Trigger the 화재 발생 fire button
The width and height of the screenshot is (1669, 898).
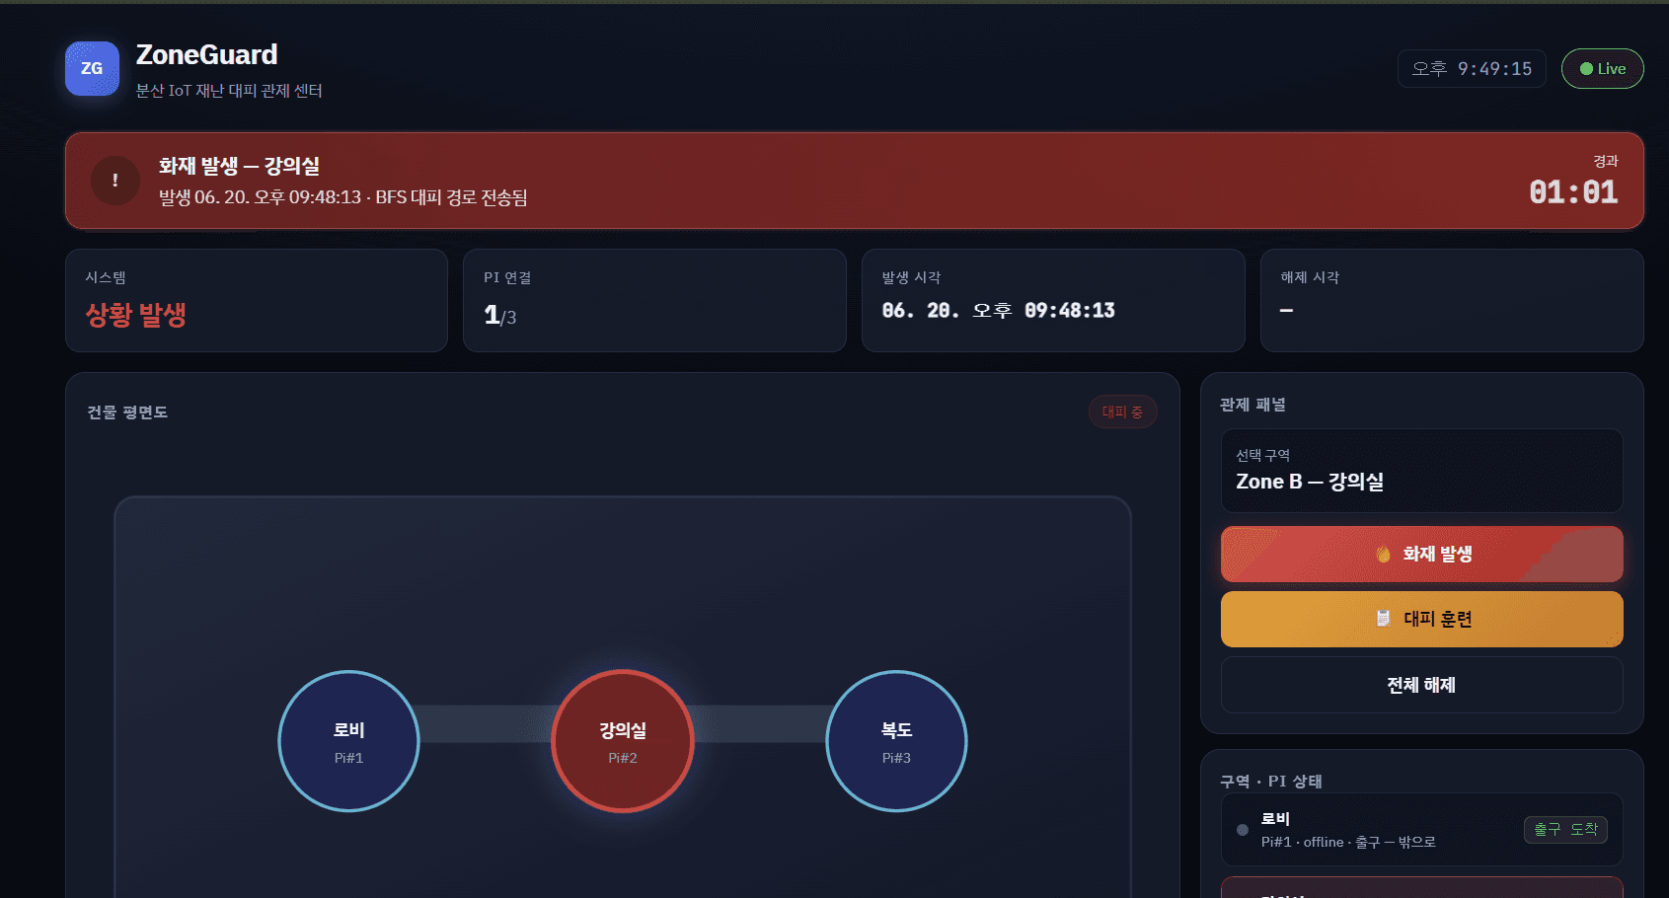tap(1421, 555)
